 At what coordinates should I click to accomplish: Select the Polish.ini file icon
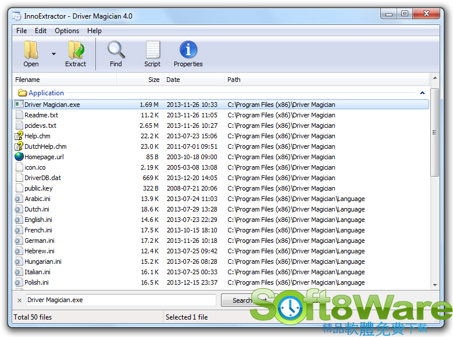pos(19,282)
